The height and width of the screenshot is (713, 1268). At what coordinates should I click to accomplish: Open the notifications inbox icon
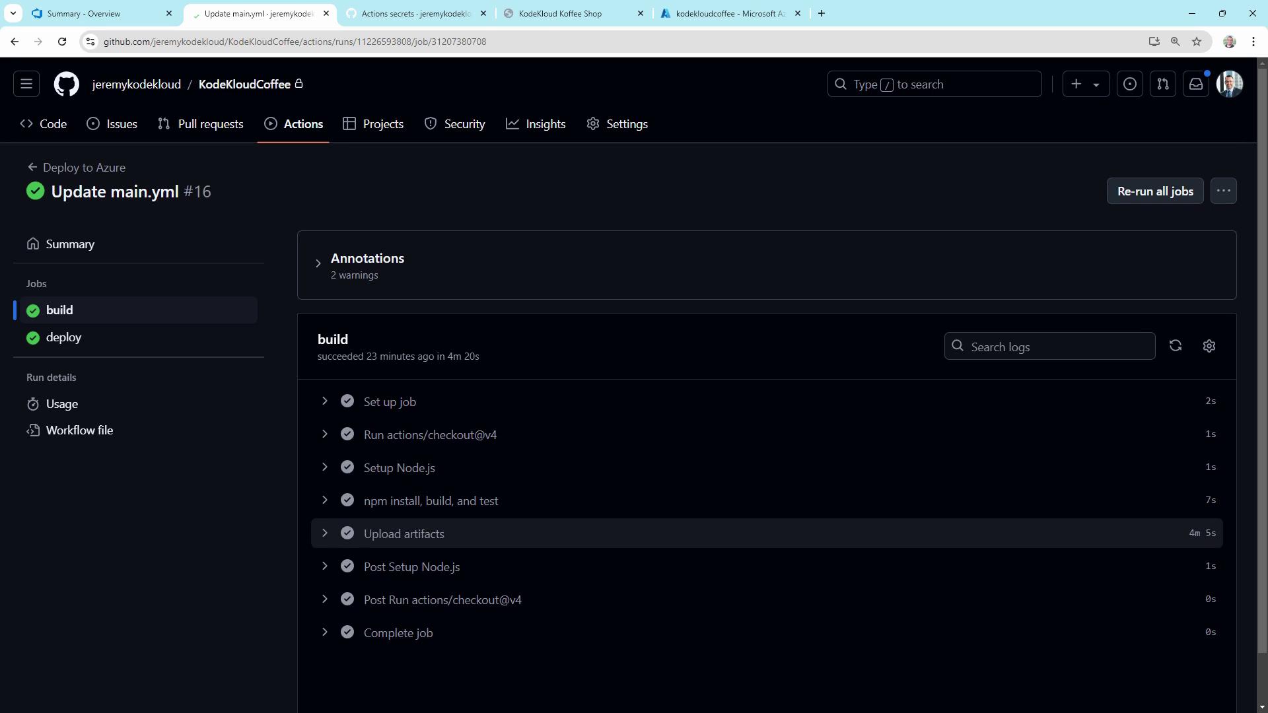point(1196,85)
